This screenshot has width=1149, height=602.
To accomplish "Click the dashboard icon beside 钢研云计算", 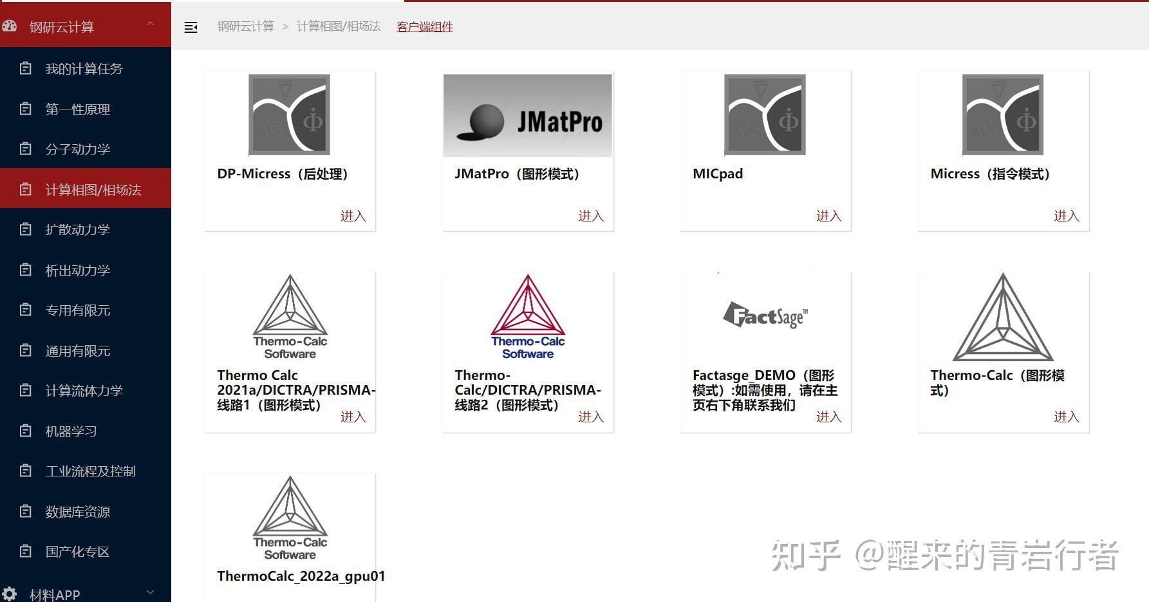I will tap(9, 26).
